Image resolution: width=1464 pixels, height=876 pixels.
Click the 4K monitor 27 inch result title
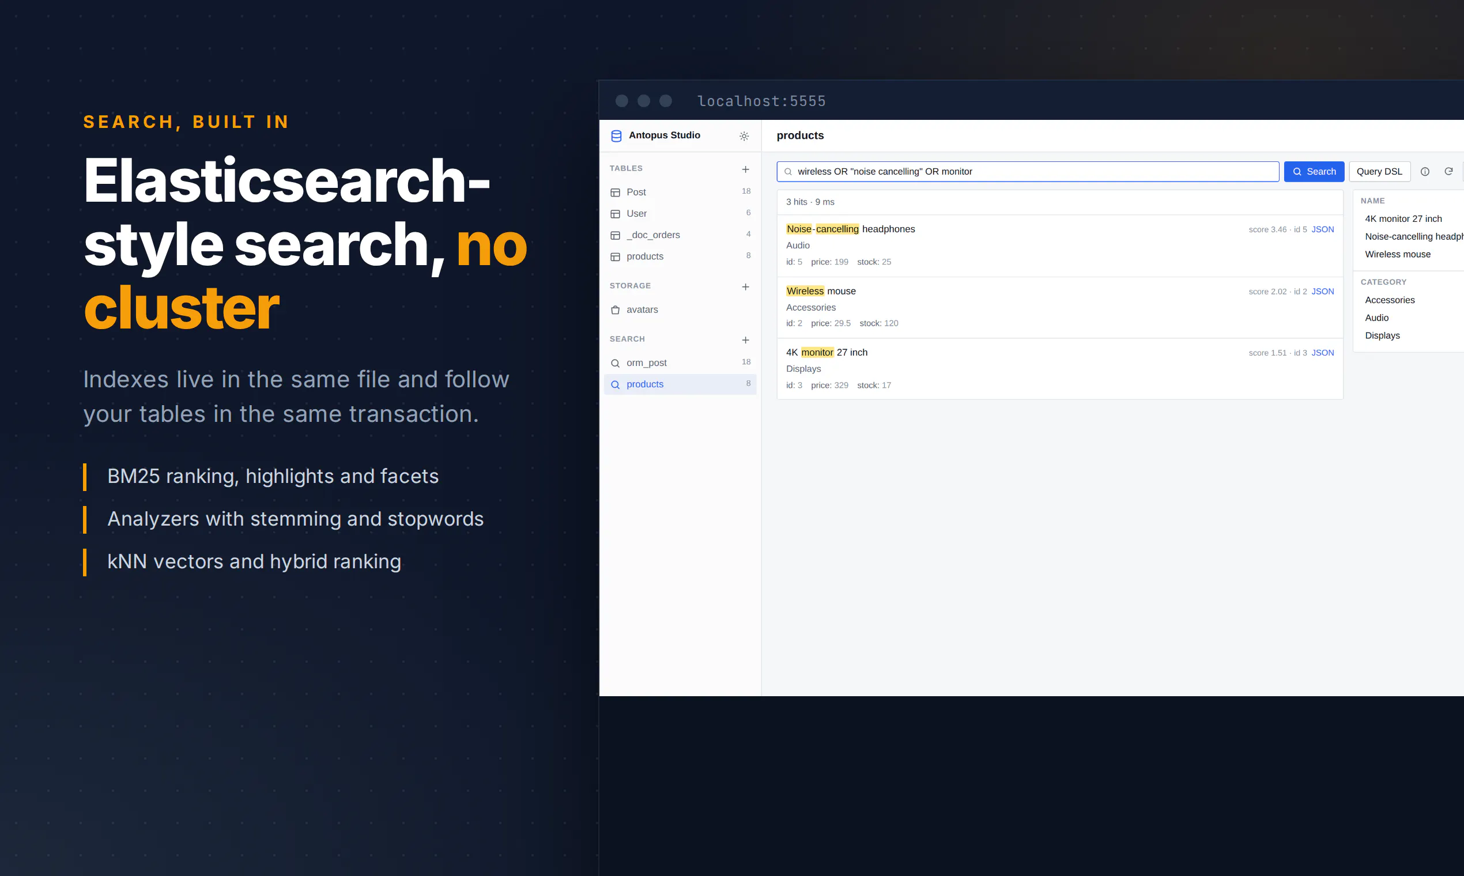pos(827,352)
